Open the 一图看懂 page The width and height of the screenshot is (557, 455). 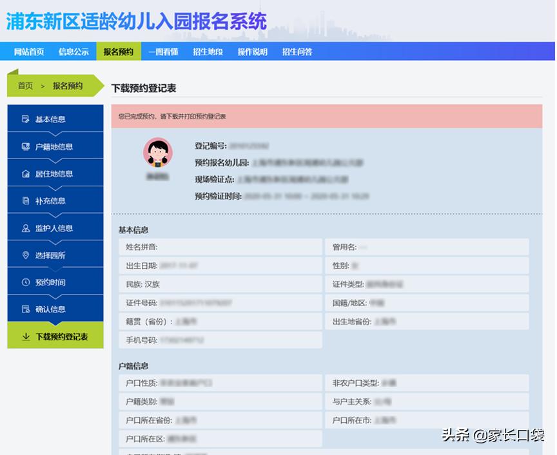[163, 52]
